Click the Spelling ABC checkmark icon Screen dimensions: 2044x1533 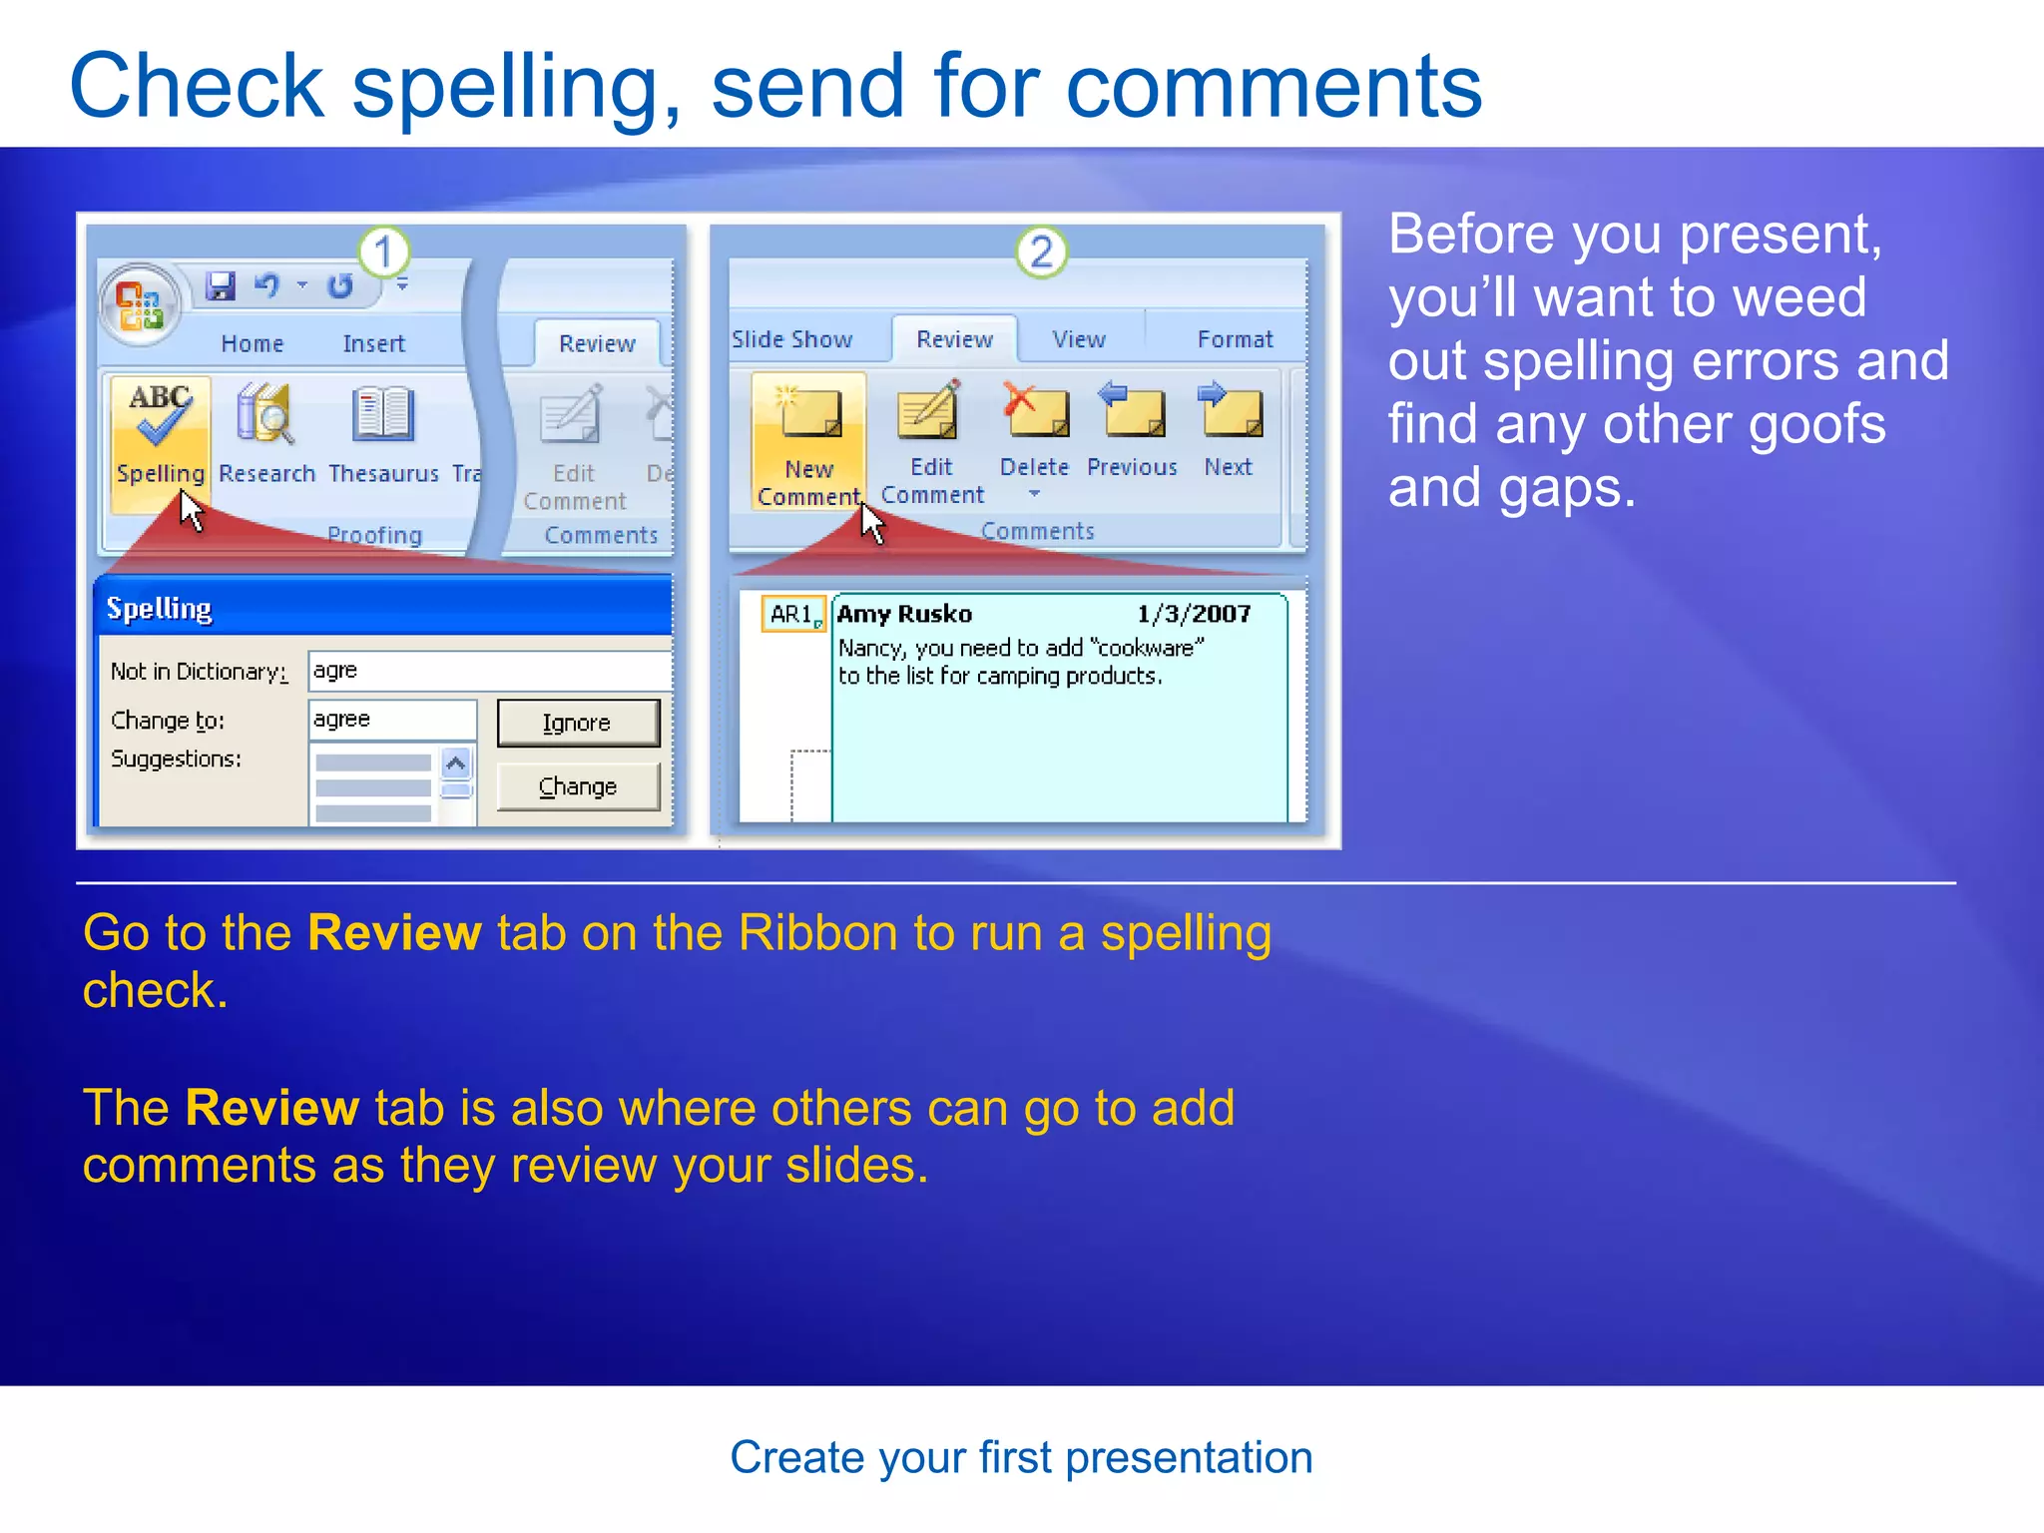point(160,414)
